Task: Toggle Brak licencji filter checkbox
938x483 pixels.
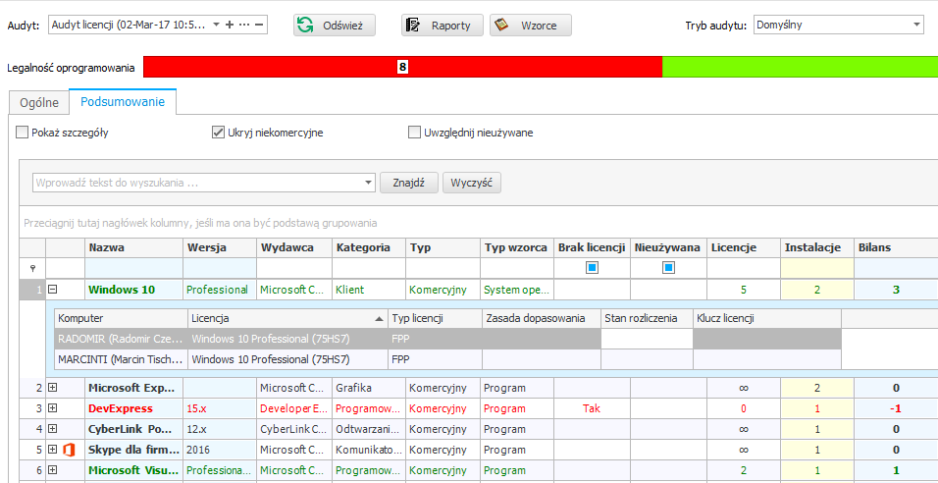Action: tap(593, 268)
